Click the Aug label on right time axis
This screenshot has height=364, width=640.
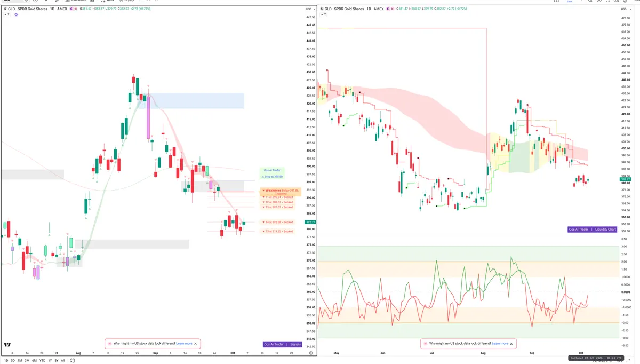(x=483, y=353)
